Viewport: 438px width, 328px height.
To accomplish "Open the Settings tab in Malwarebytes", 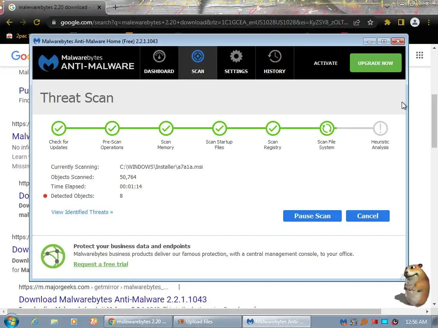I will [x=236, y=63].
